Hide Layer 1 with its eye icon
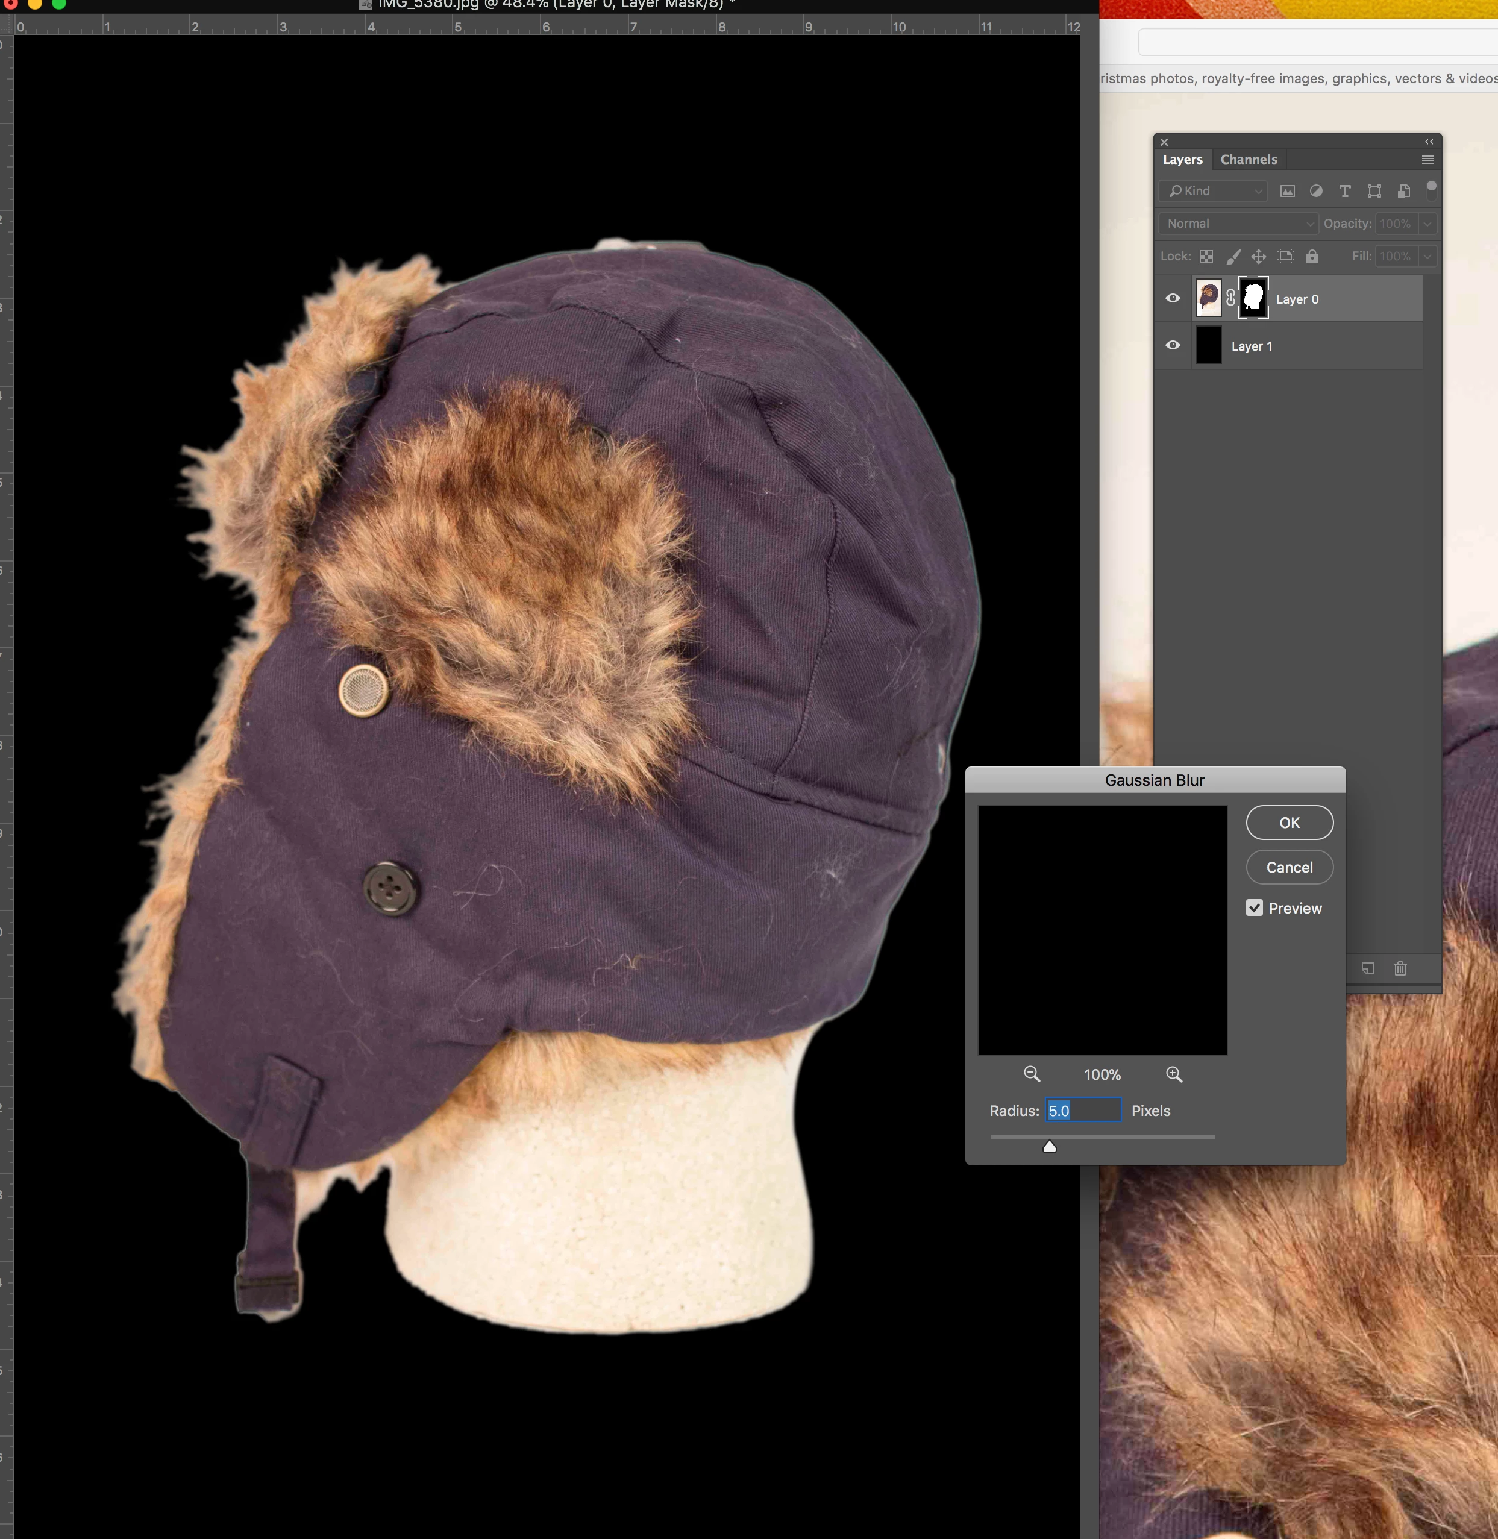The image size is (1498, 1539). tap(1172, 345)
